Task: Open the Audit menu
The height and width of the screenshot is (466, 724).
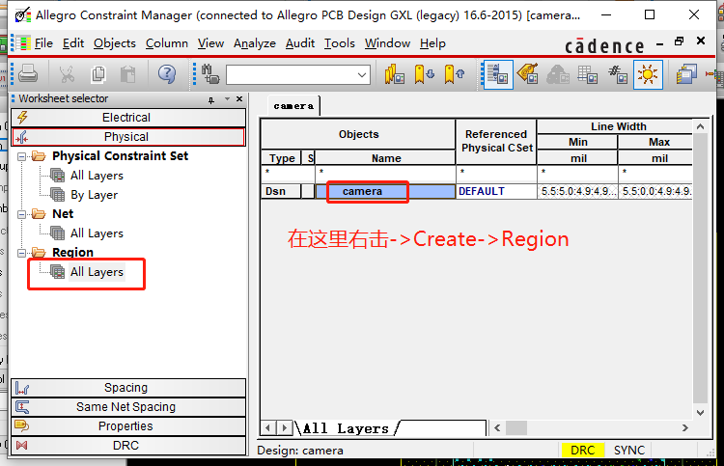Action: (299, 43)
